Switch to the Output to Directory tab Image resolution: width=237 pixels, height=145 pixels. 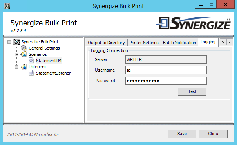tap(107, 43)
